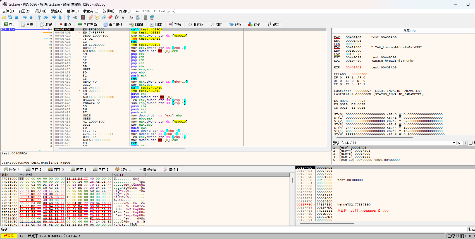475x239 pixels.
Task: Open intermodular calls icon
Action: [138, 17]
